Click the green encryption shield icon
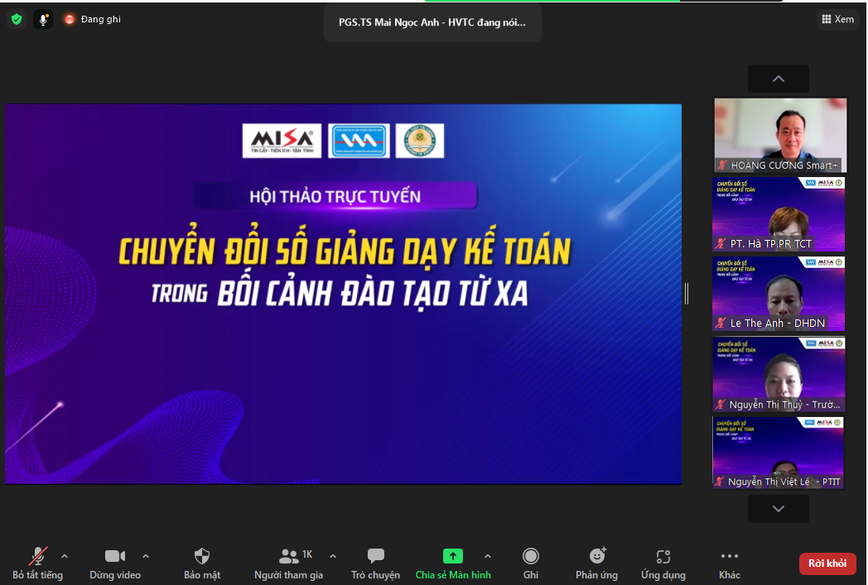Image resolution: width=868 pixels, height=585 pixels. click(17, 19)
